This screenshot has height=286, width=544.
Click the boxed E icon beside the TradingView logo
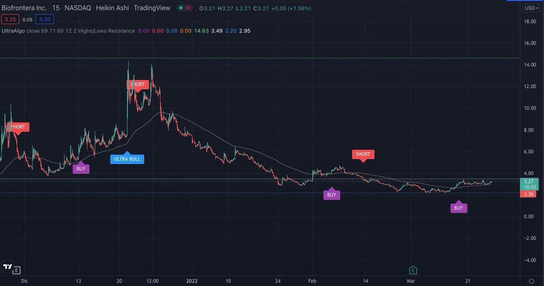[17, 270]
